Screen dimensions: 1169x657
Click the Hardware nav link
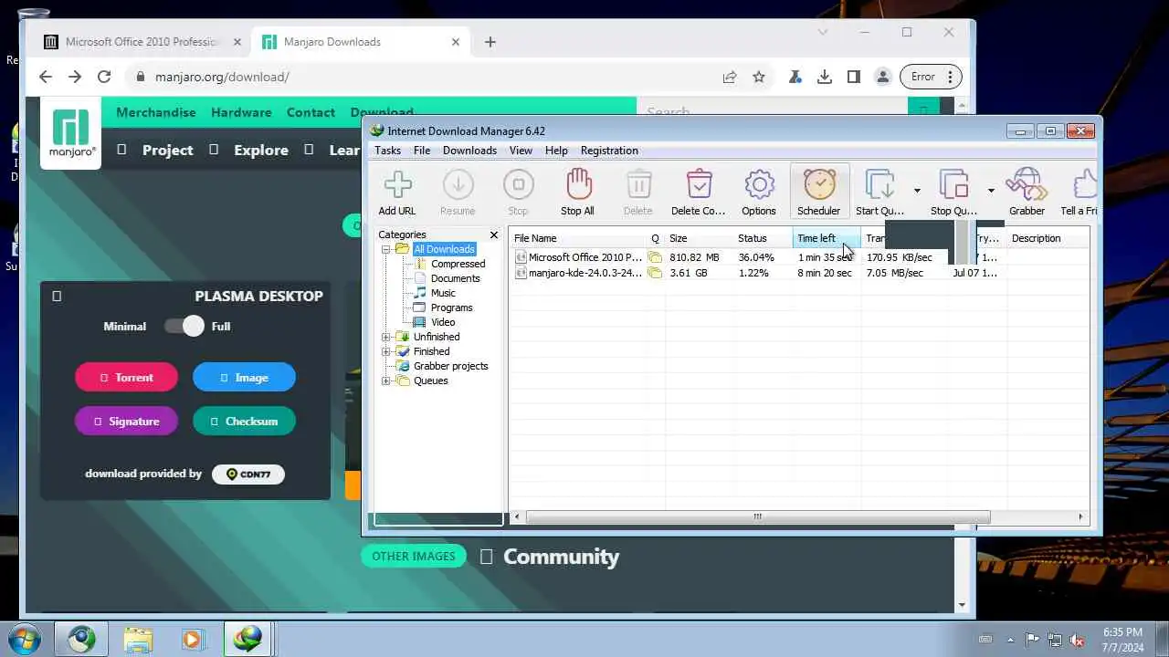pos(241,112)
